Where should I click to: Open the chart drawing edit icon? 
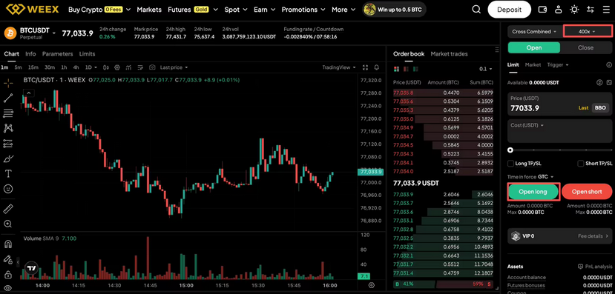click(x=141, y=67)
